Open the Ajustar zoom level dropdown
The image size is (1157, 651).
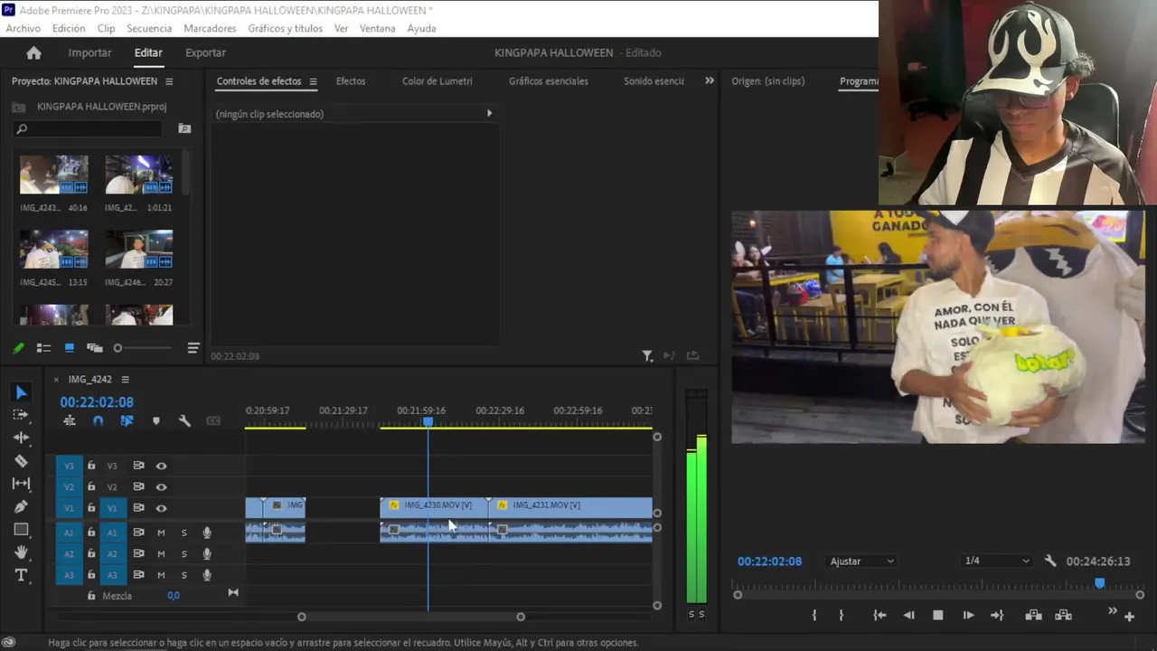coord(861,561)
